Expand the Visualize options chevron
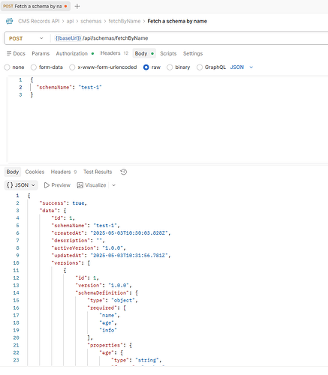Viewport: 328px width, 375px height. pyautogui.click(x=114, y=185)
